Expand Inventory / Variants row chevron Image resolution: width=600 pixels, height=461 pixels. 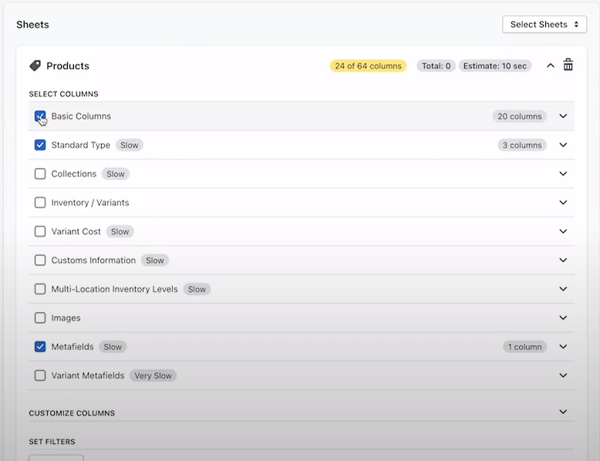pos(563,203)
